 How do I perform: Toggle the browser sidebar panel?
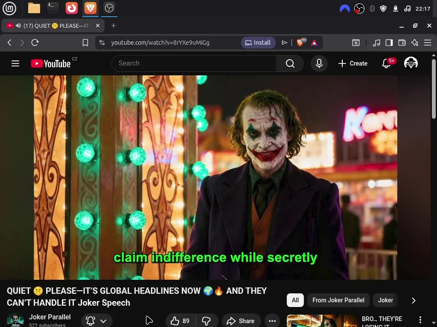(389, 43)
